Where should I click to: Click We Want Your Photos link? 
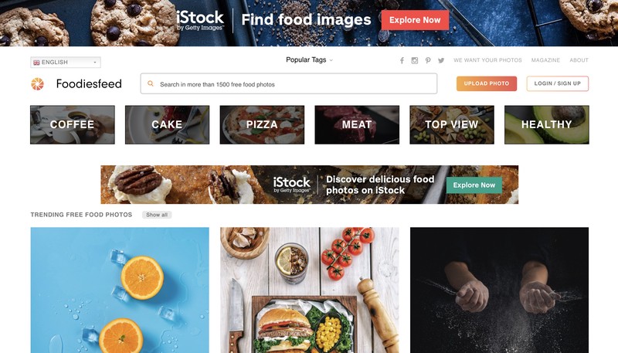487,60
